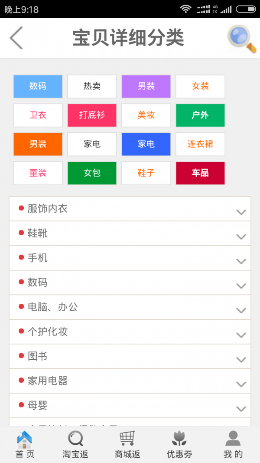Choose the pink 打底衫 tag

point(92,115)
